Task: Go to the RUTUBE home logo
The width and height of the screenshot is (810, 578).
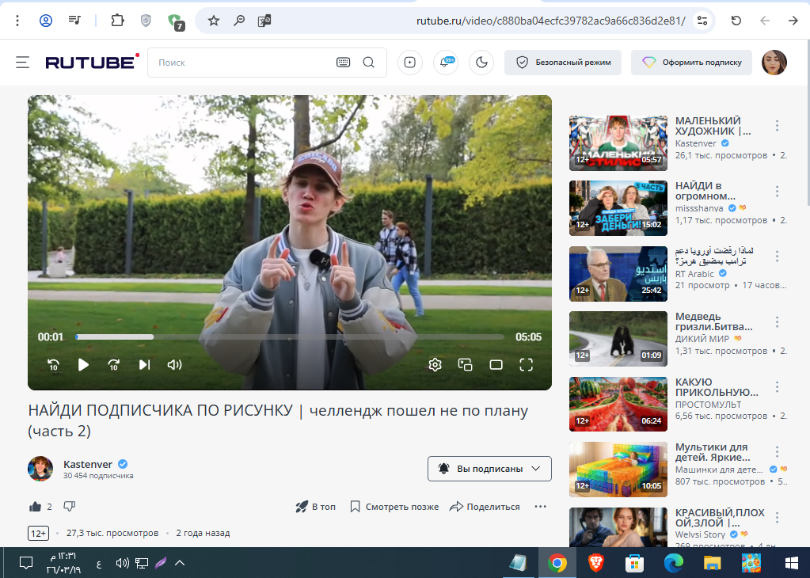Action: coord(92,62)
